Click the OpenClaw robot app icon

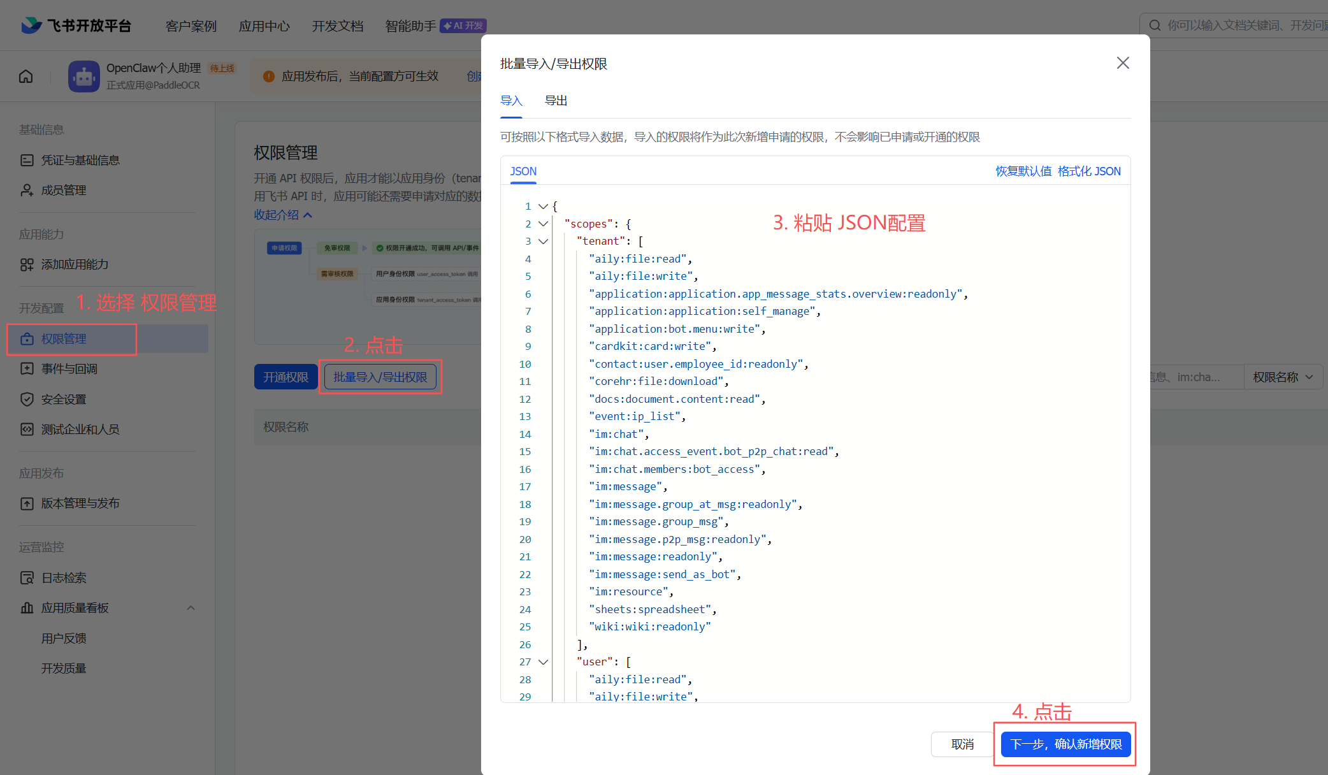(84, 76)
